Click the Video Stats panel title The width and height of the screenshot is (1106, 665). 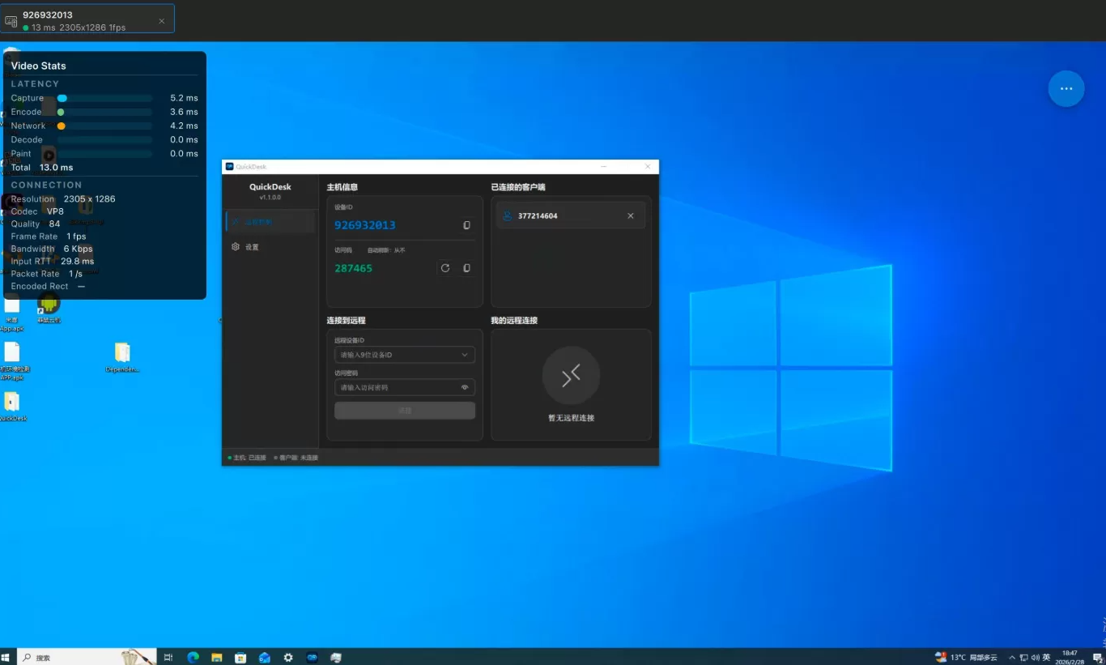[x=39, y=66]
